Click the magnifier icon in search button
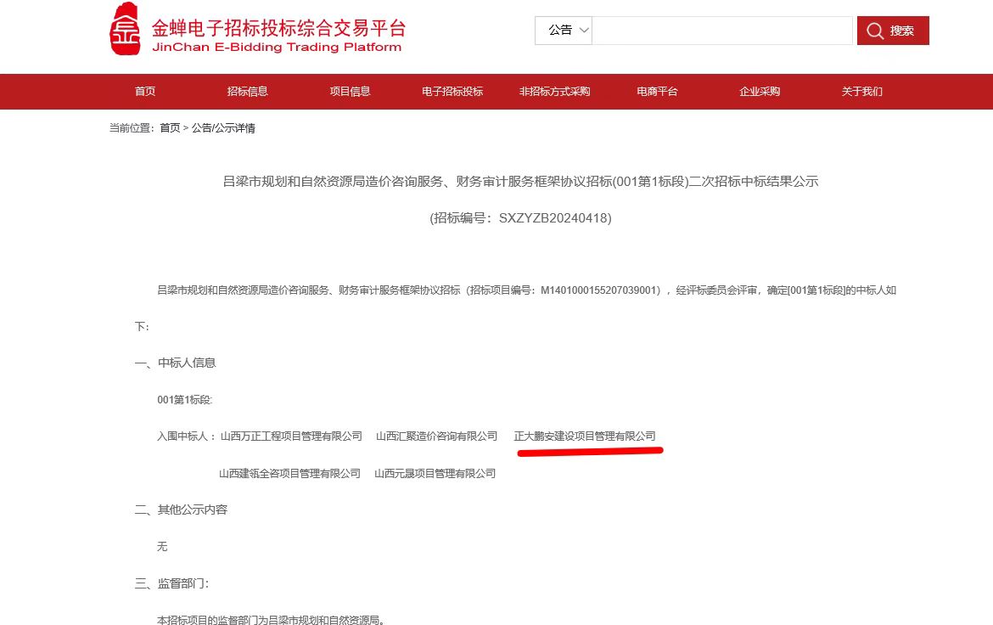This screenshot has width=993, height=625. coord(875,31)
